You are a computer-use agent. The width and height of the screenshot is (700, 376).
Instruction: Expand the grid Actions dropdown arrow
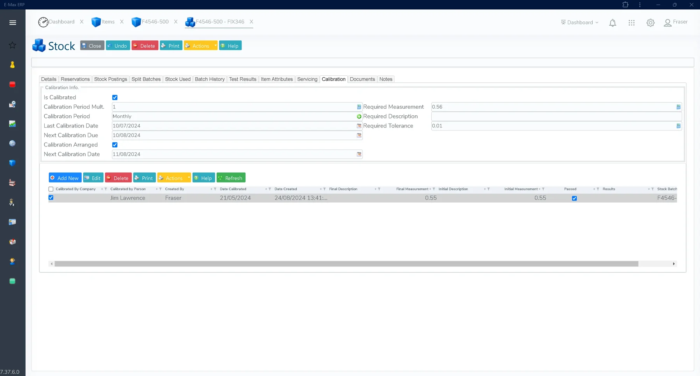189,178
